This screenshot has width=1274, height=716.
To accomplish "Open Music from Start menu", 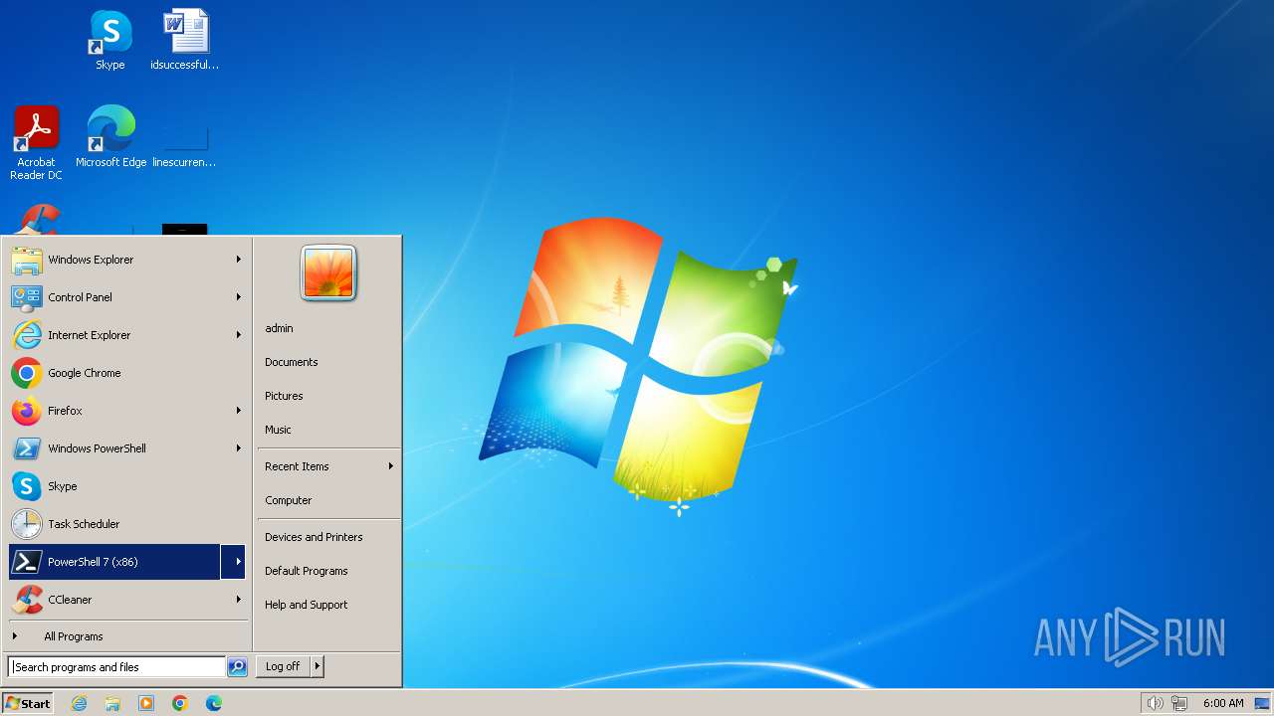I will (x=278, y=430).
